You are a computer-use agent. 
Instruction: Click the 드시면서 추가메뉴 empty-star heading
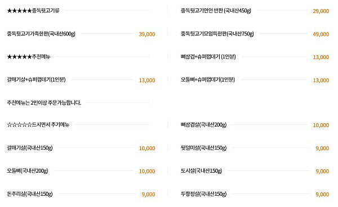point(38,124)
